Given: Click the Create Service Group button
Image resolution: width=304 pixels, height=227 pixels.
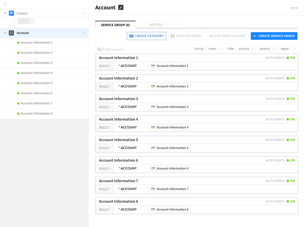Looking at the screenshot, I should [274, 36].
